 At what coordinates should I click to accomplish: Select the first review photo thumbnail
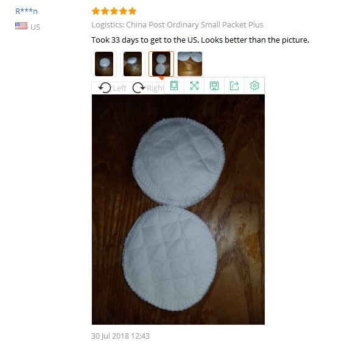click(x=104, y=64)
